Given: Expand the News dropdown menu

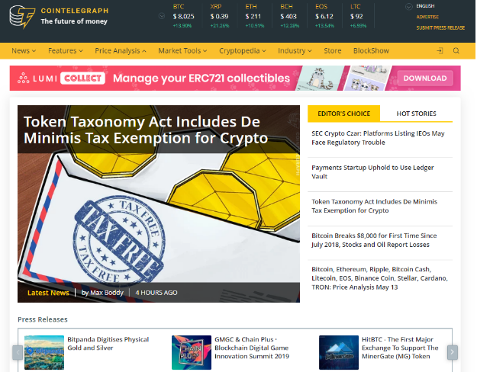Looking at the screenshot, I should click(x=24, y=51).
